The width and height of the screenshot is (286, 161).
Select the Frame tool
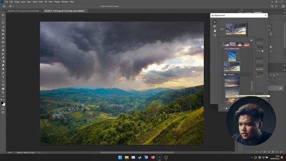click(3, 34)
